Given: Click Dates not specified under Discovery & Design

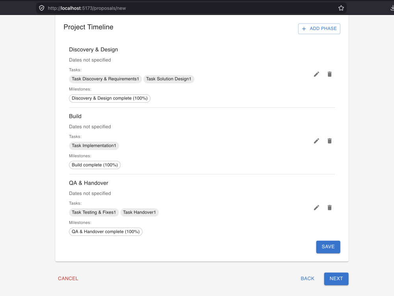Looking at the screenshot, I should click(90, 60).
